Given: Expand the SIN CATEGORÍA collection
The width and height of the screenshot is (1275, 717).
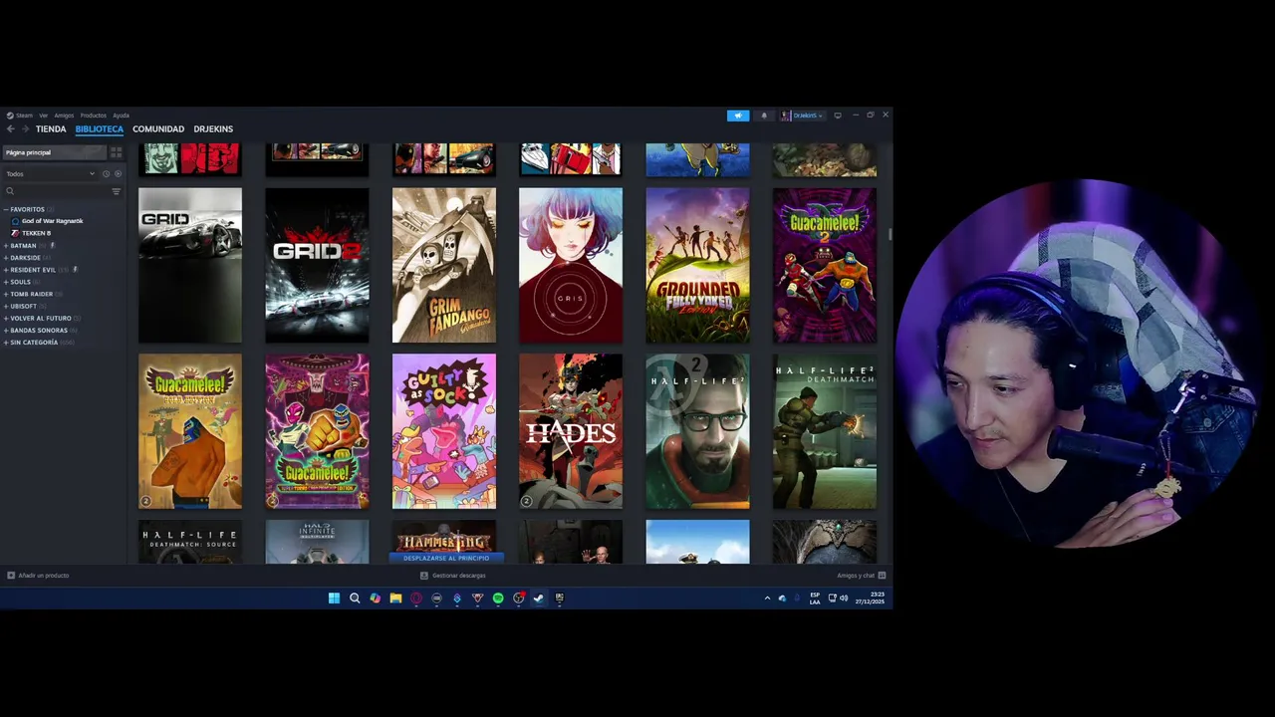Looking at the screenshot, I should [x=6, y=343].
